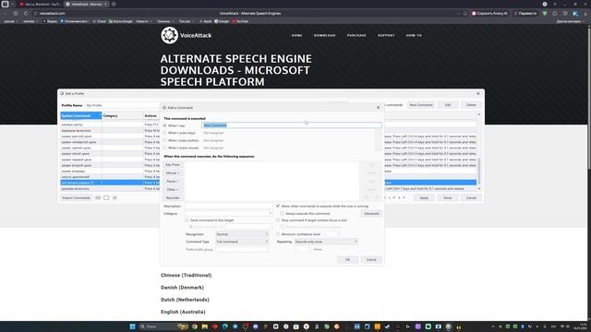Enable 'When I press keys' checkbox
Viewport: 591px width, 332px height.
164,133
